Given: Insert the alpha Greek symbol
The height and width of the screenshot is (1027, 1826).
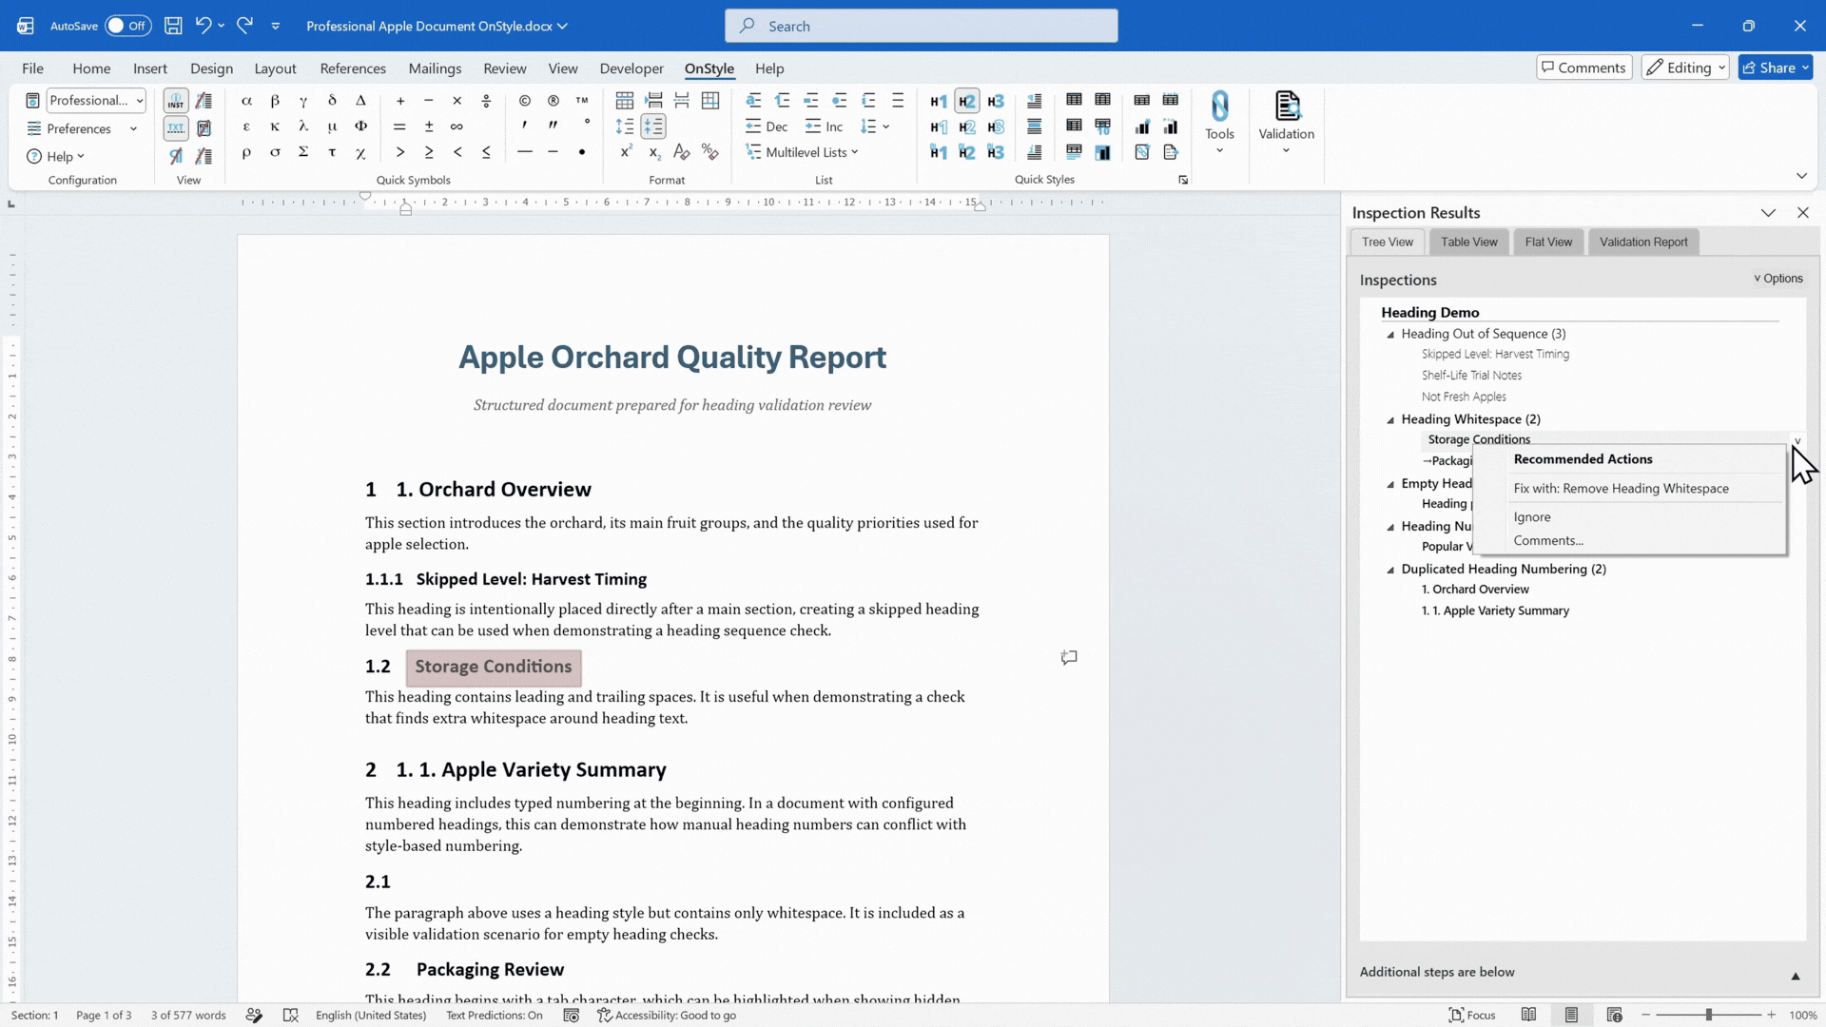Looking at the screenshot, I should pos(246,101).
